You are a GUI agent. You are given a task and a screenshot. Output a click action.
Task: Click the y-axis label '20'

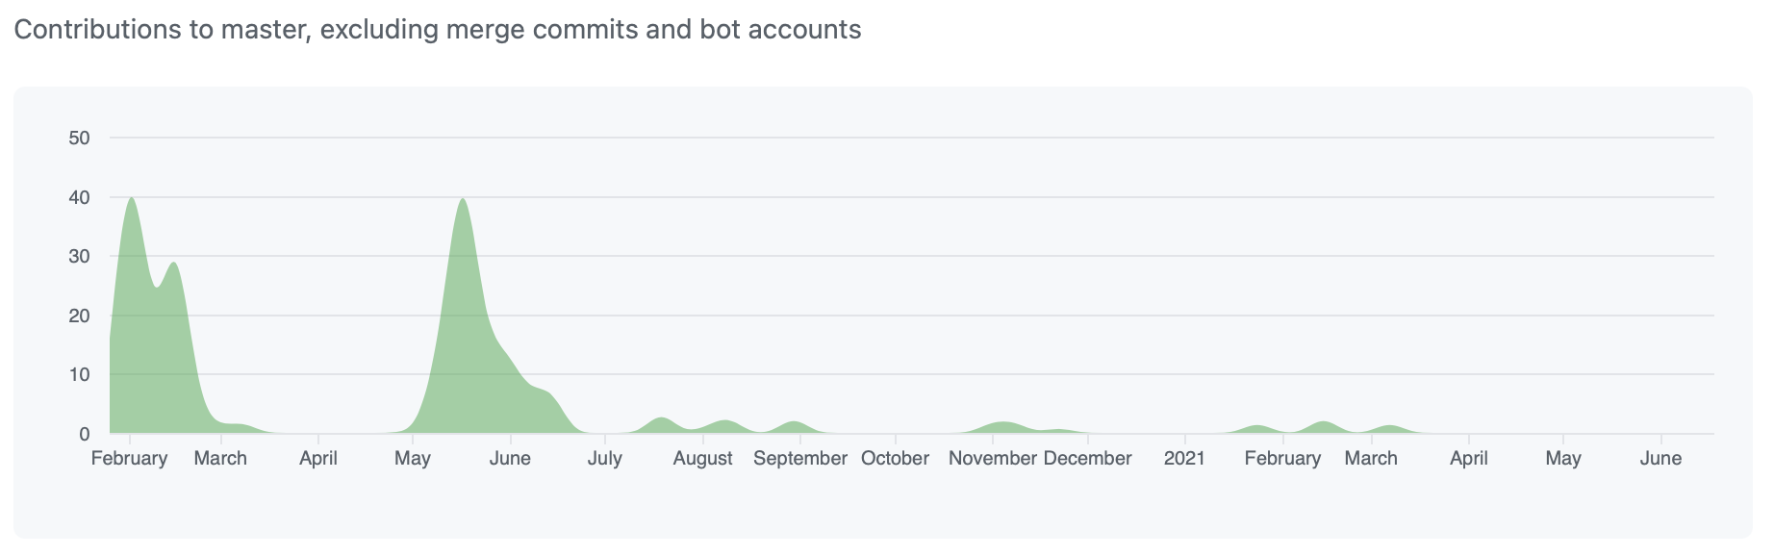coord(80,316)
